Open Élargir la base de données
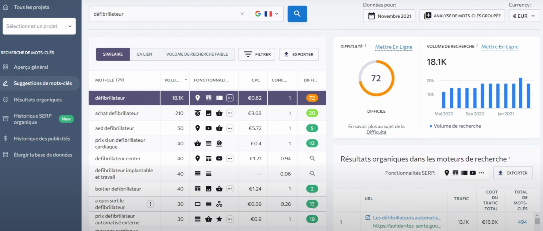 [43, 155]
